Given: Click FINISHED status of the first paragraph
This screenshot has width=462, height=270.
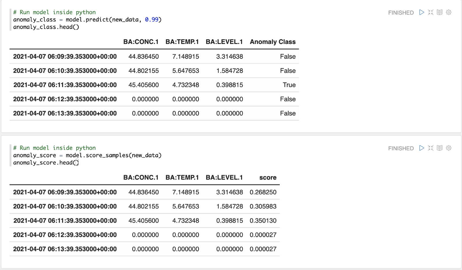Looking at the screenshot, I should click(401, 13).
